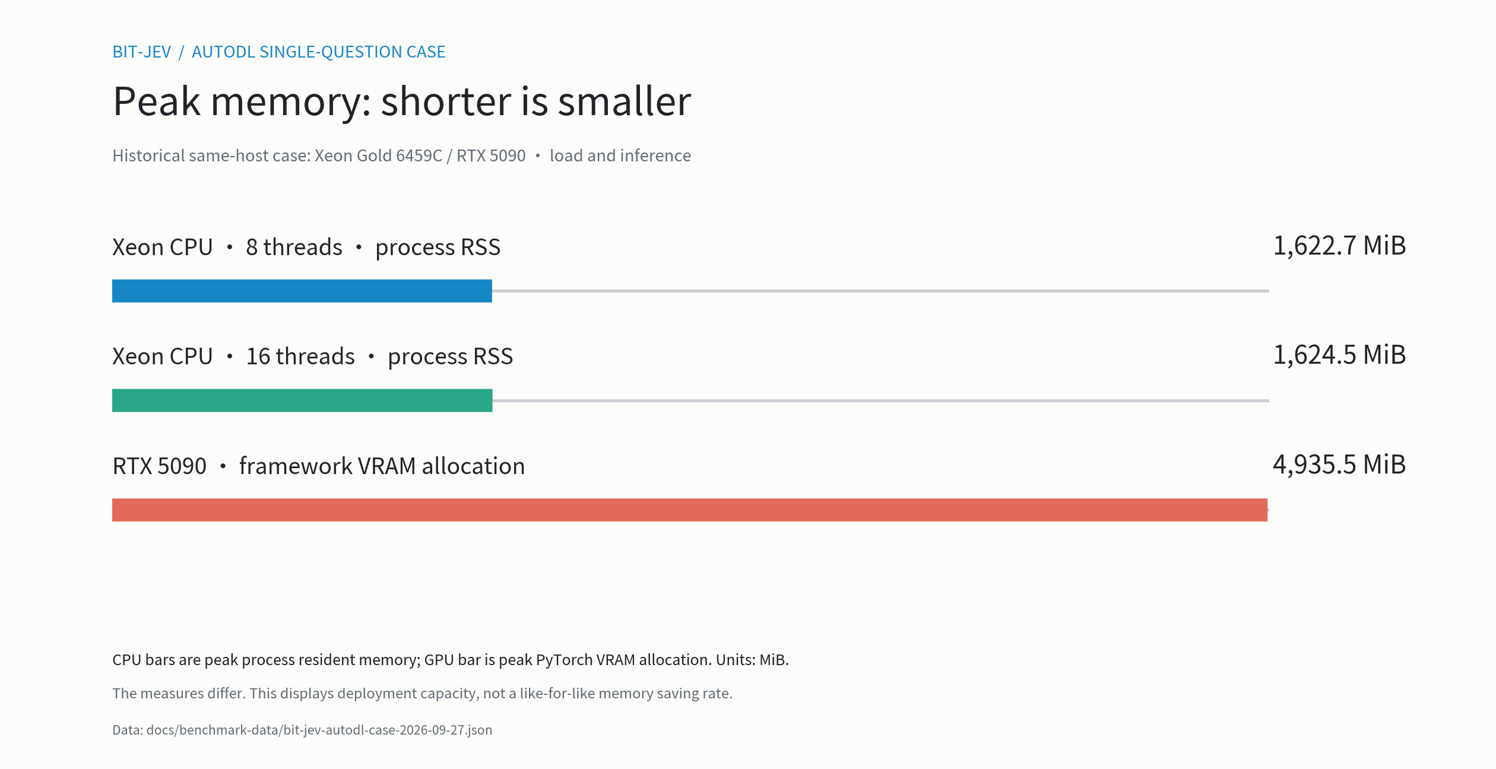
Task: Click the BIT-JEV breadcrumb label
Action: 142,52
